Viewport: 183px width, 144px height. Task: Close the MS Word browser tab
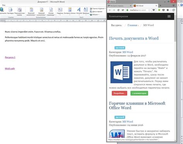[x=156, y=6]
